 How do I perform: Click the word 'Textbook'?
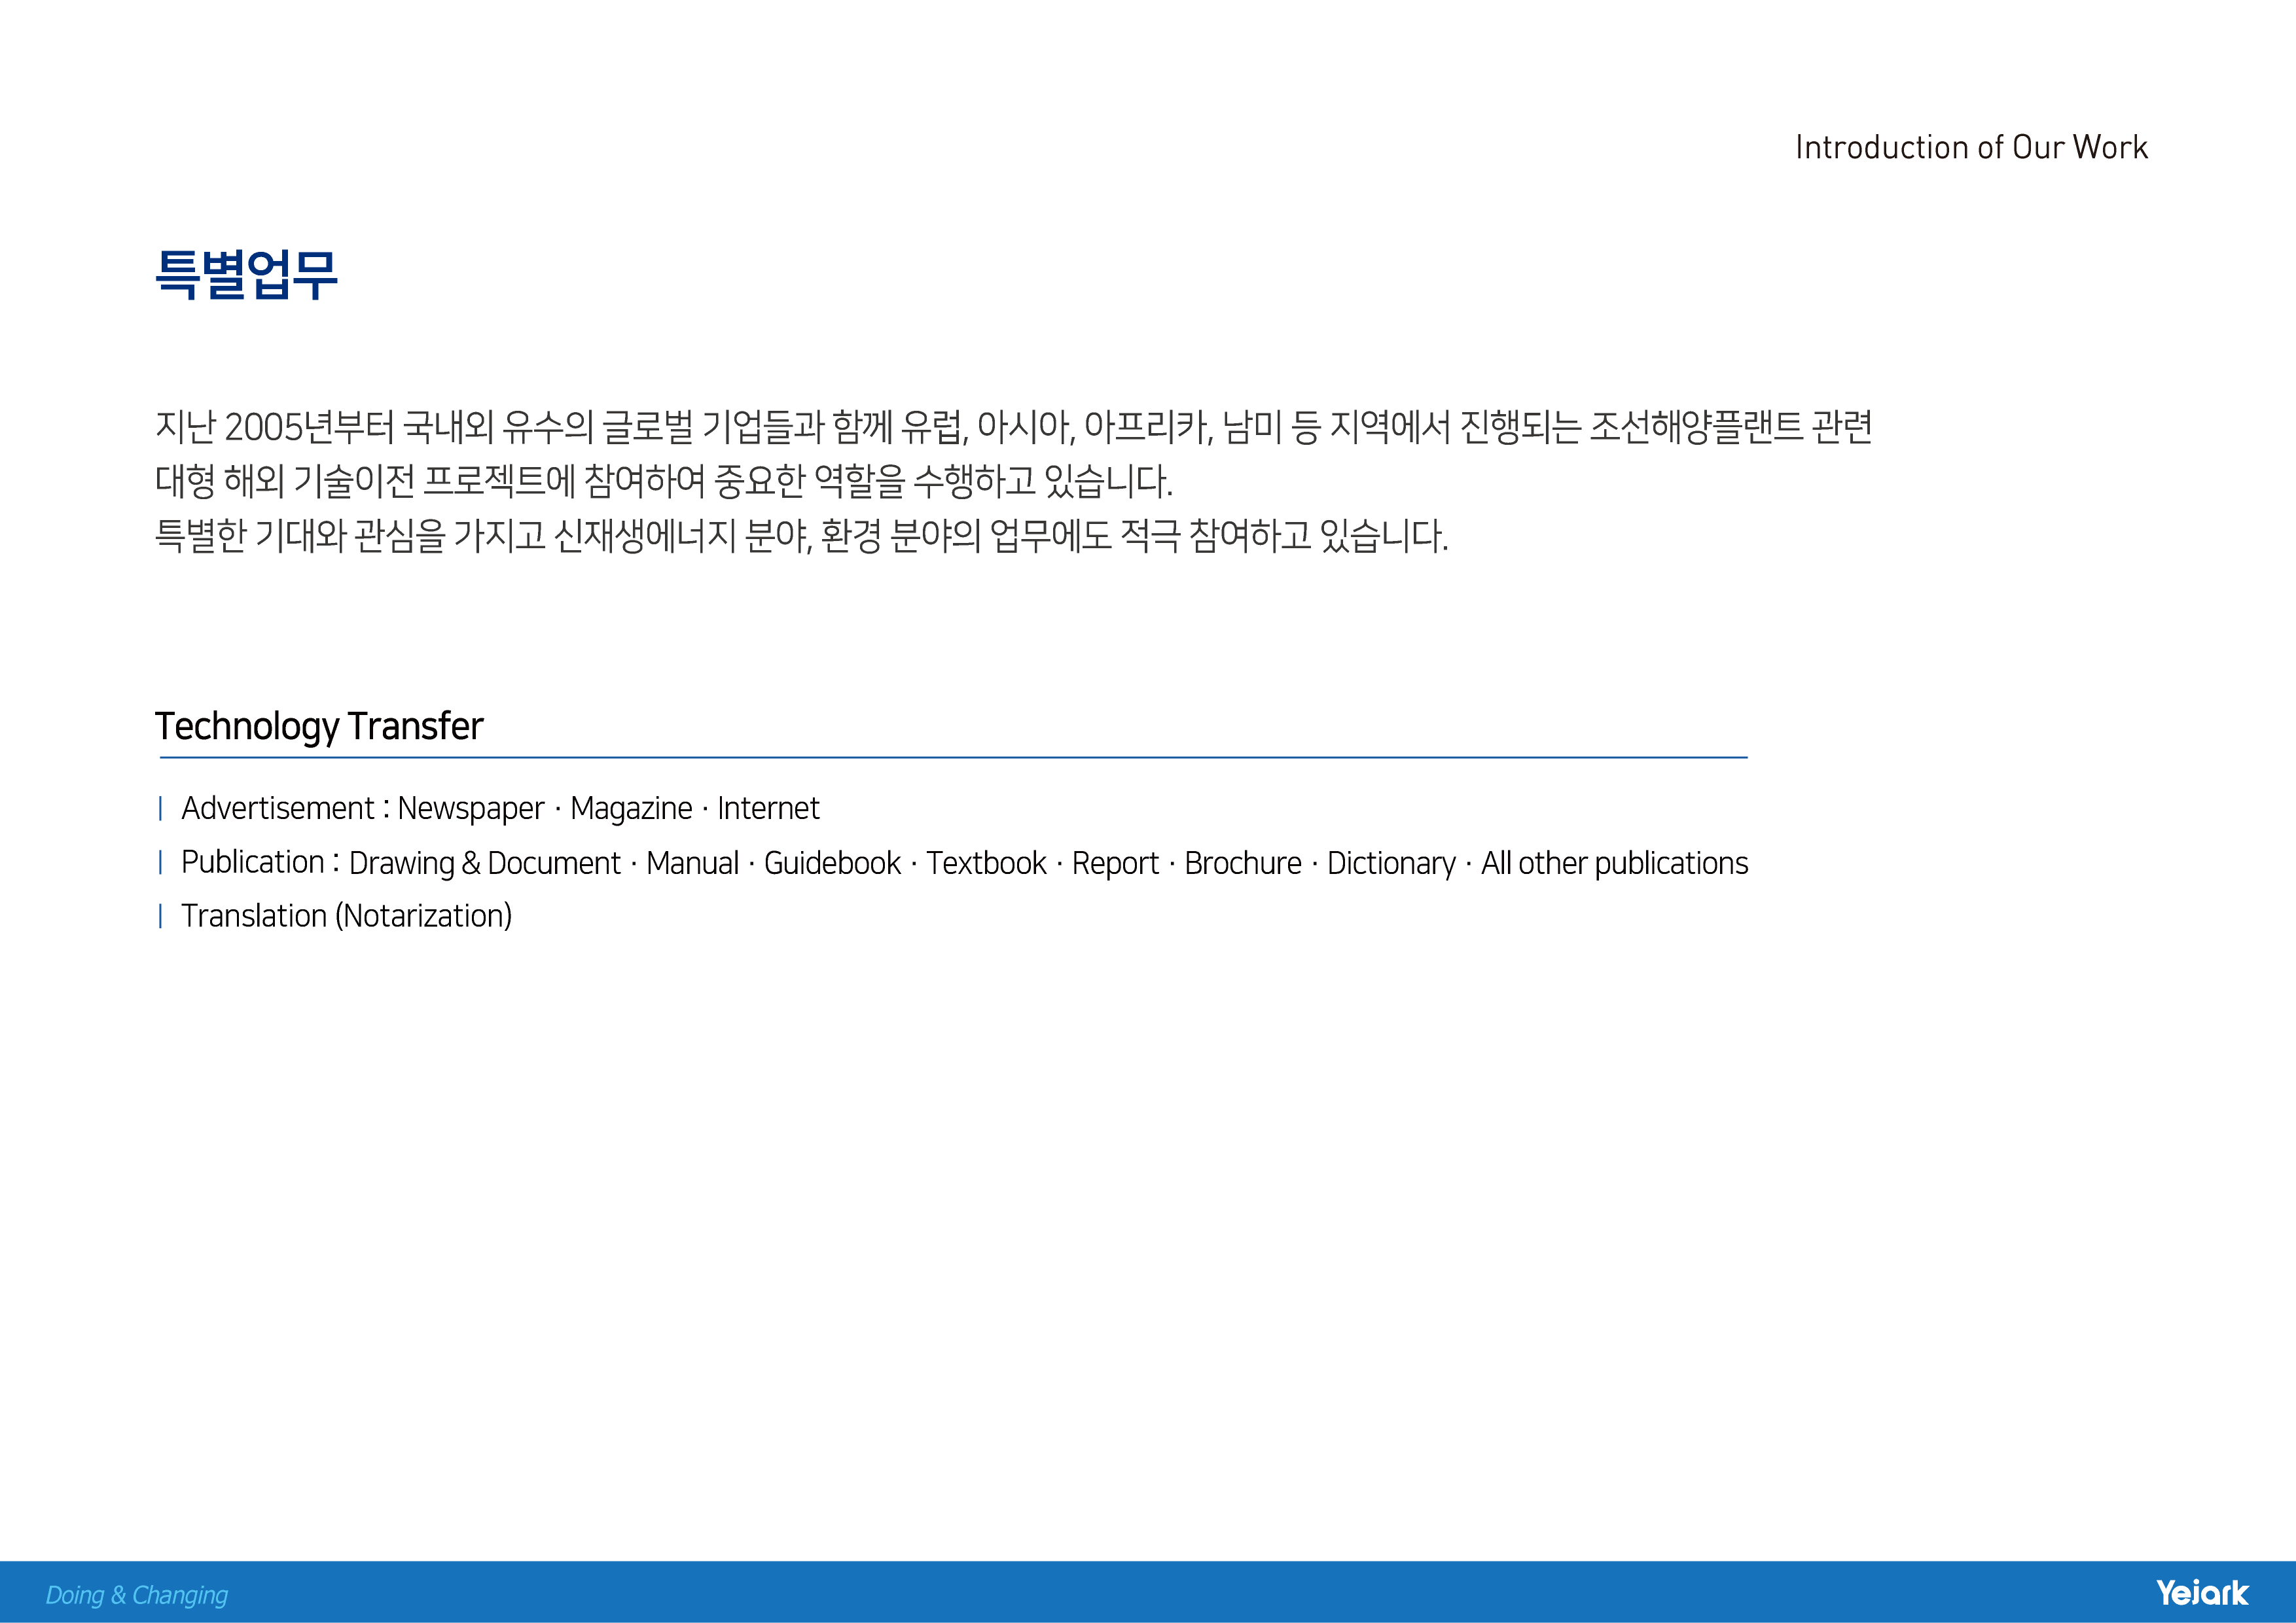986,862
